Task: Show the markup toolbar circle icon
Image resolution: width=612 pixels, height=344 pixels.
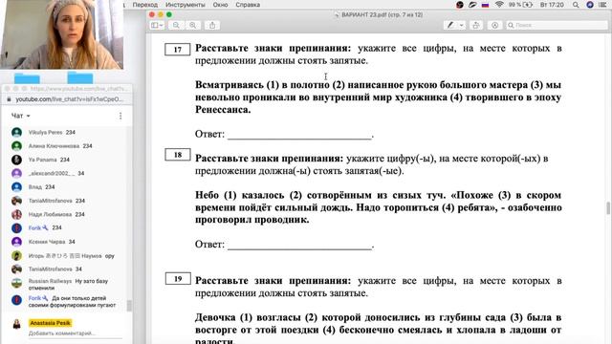Action: 495,26
